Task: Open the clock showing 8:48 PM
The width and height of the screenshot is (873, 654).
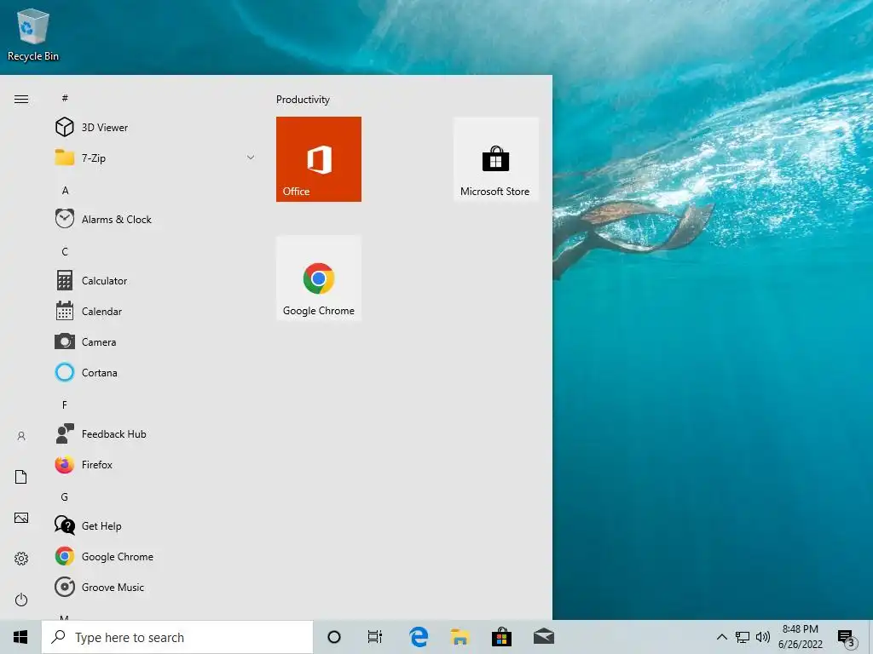Action: pos(801,637)
